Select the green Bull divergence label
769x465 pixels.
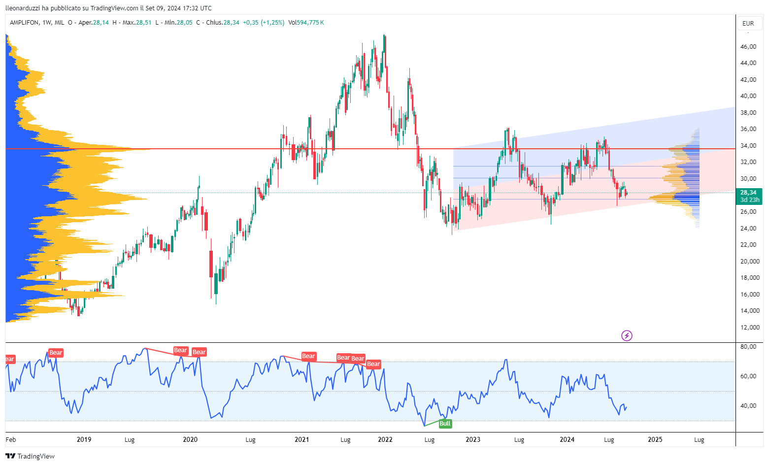pyautogui.click(x=445, y=424)
